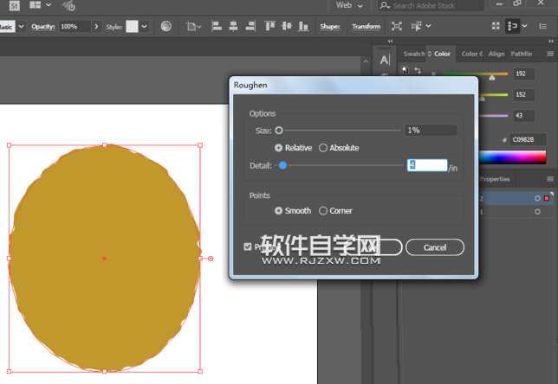Click the vertical align top icon
Image resolution: width=558 pixels, height=384 pixels.
(x=270, y=27)
